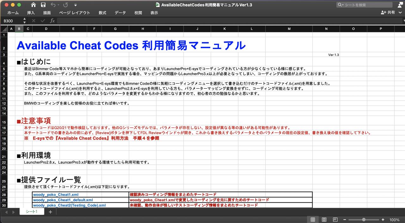405x223 pixels.
Task: Select column B header
Action: point(19,29)
